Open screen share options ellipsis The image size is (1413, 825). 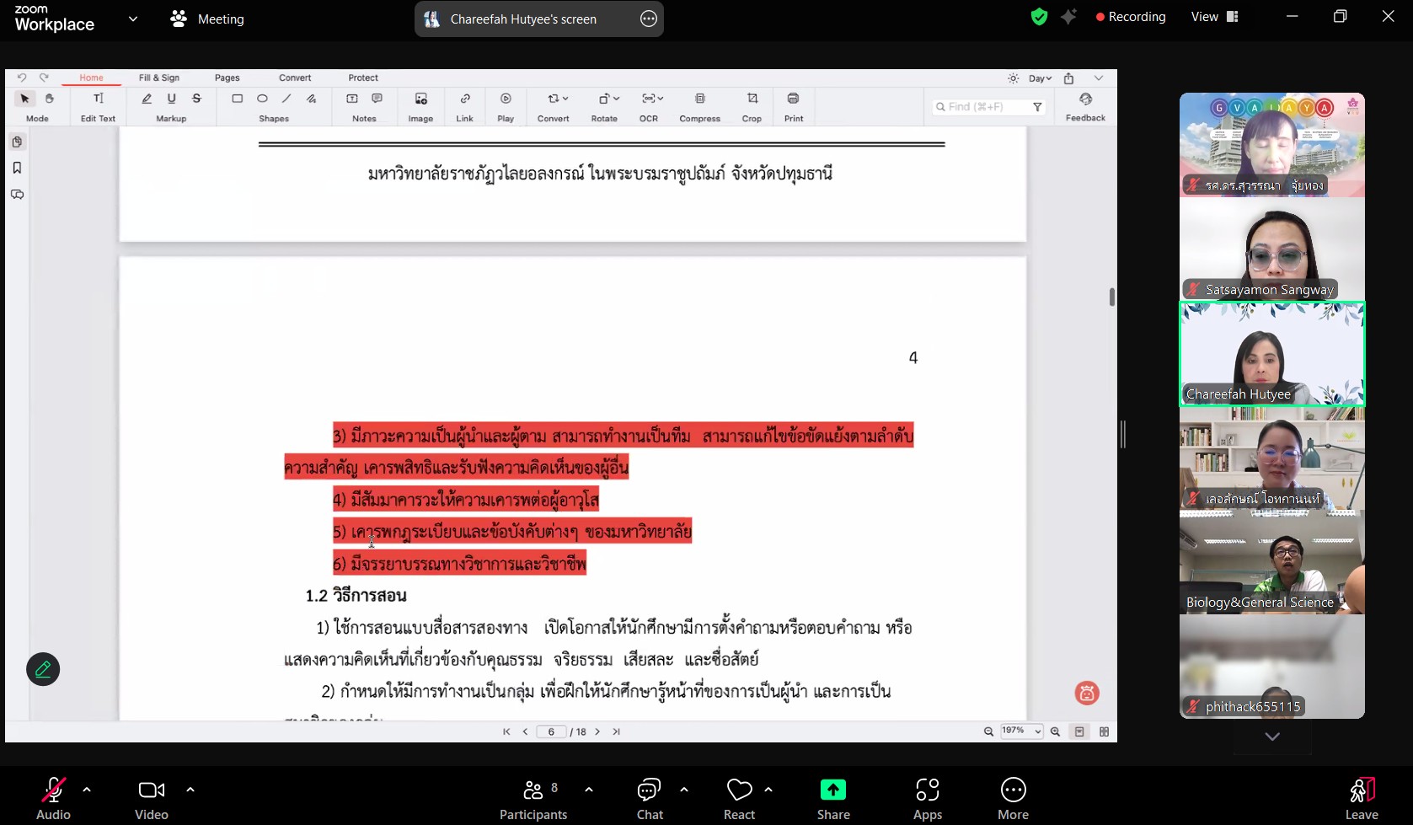(x=648, y=19)
